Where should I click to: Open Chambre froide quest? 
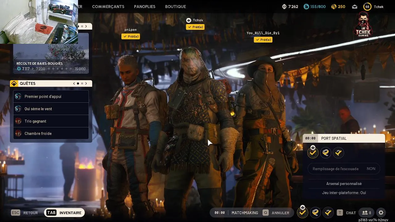(51, 134)
